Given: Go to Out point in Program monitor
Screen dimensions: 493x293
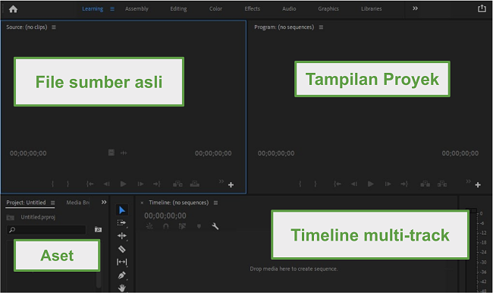Looking at the screenshot, I should 404,184.
